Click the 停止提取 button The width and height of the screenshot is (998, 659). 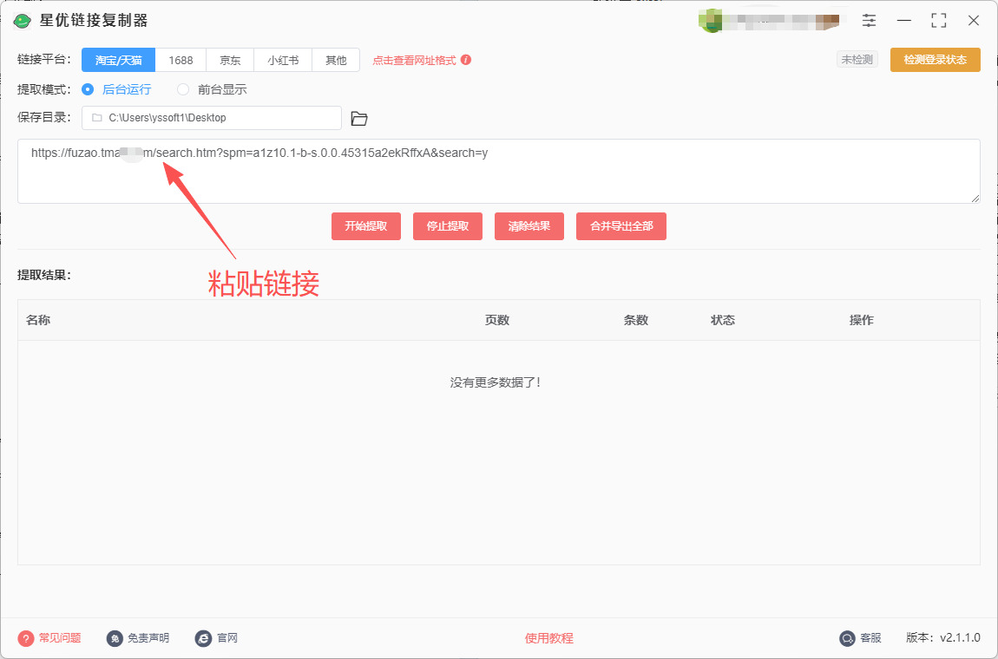pyautogui.click(x=448, y=226)
